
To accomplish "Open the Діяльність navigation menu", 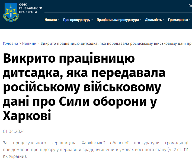I will click(153, 20).
